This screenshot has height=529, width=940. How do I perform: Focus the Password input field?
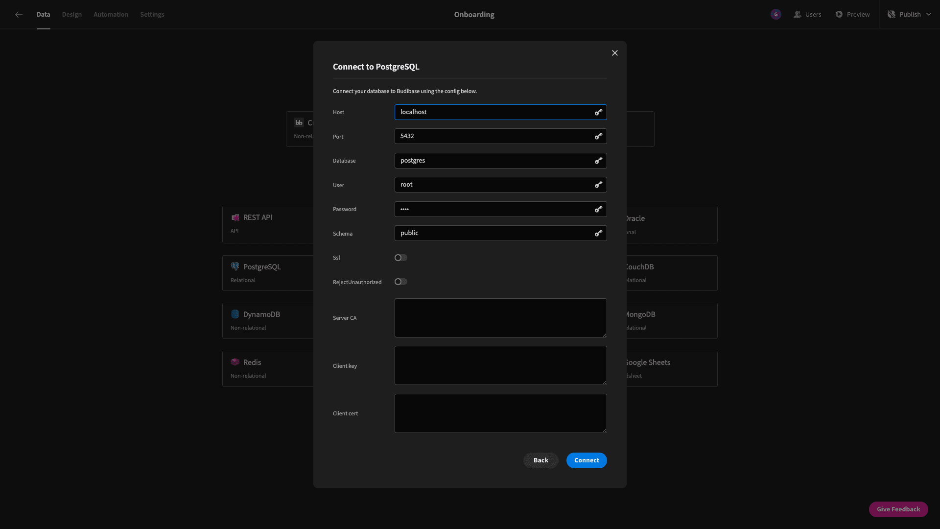(500, 209)
